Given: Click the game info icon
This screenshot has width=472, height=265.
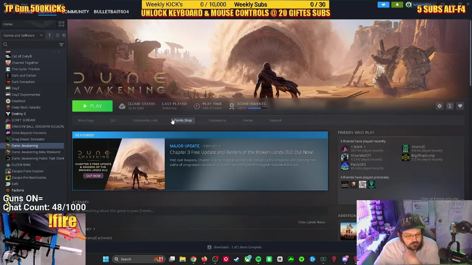Looking at the screenshot, I should 450,106.
